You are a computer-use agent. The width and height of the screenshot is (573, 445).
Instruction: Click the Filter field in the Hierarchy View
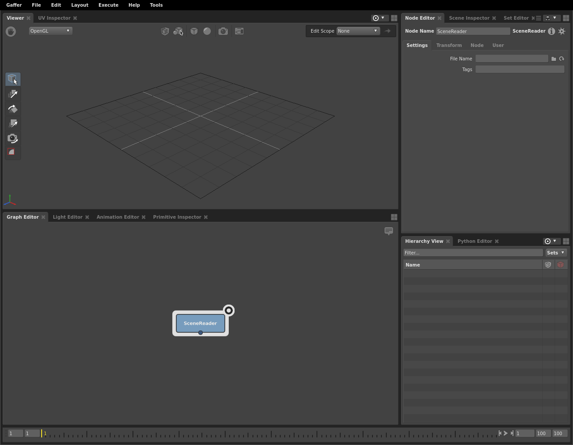coord(473,253)
